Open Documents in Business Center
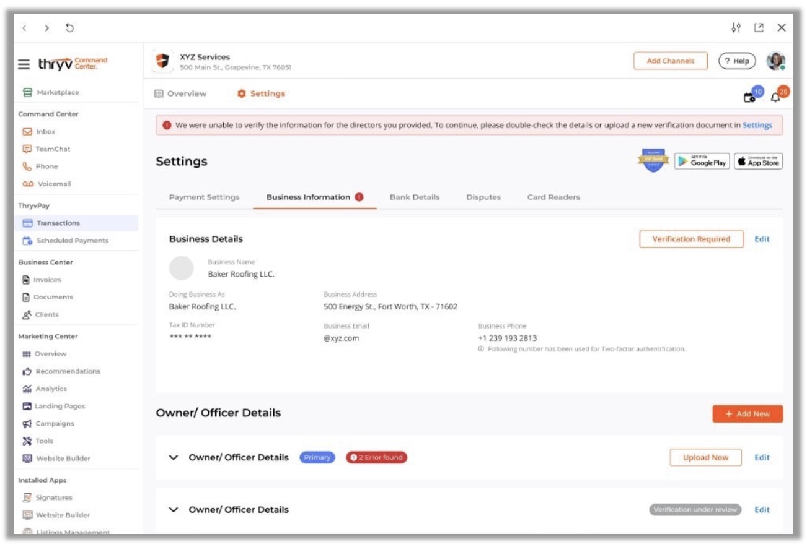807x547 pixels. pyautogui.click(x=47, y=297)
